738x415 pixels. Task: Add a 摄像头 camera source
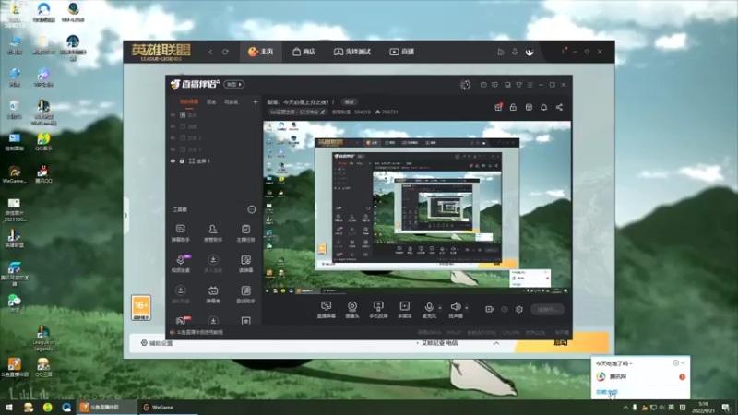[352, 310]
